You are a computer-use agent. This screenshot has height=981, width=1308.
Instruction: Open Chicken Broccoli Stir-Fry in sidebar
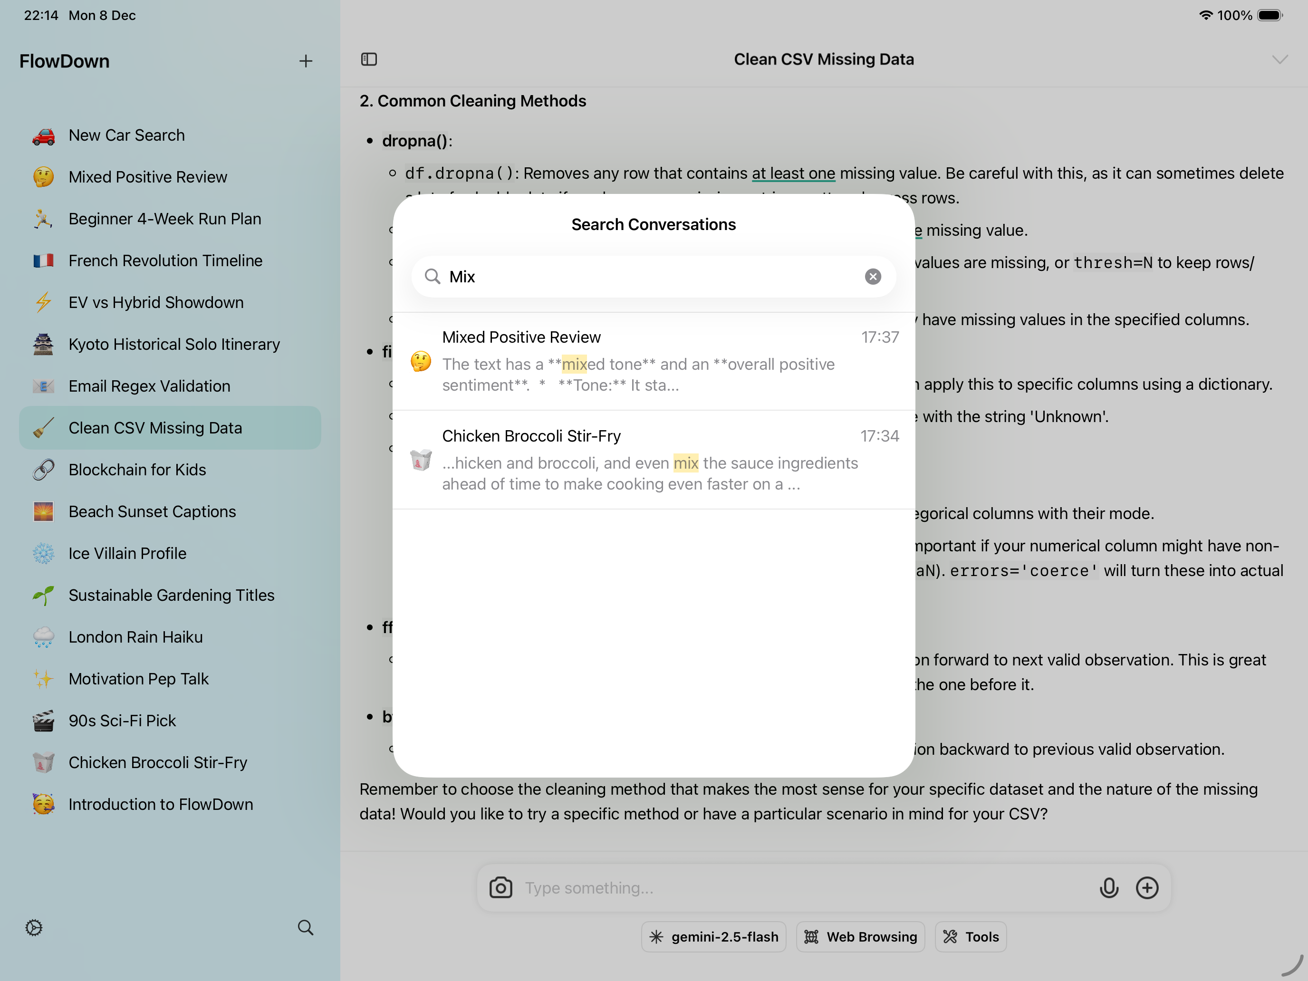click(x=170, y=762)
